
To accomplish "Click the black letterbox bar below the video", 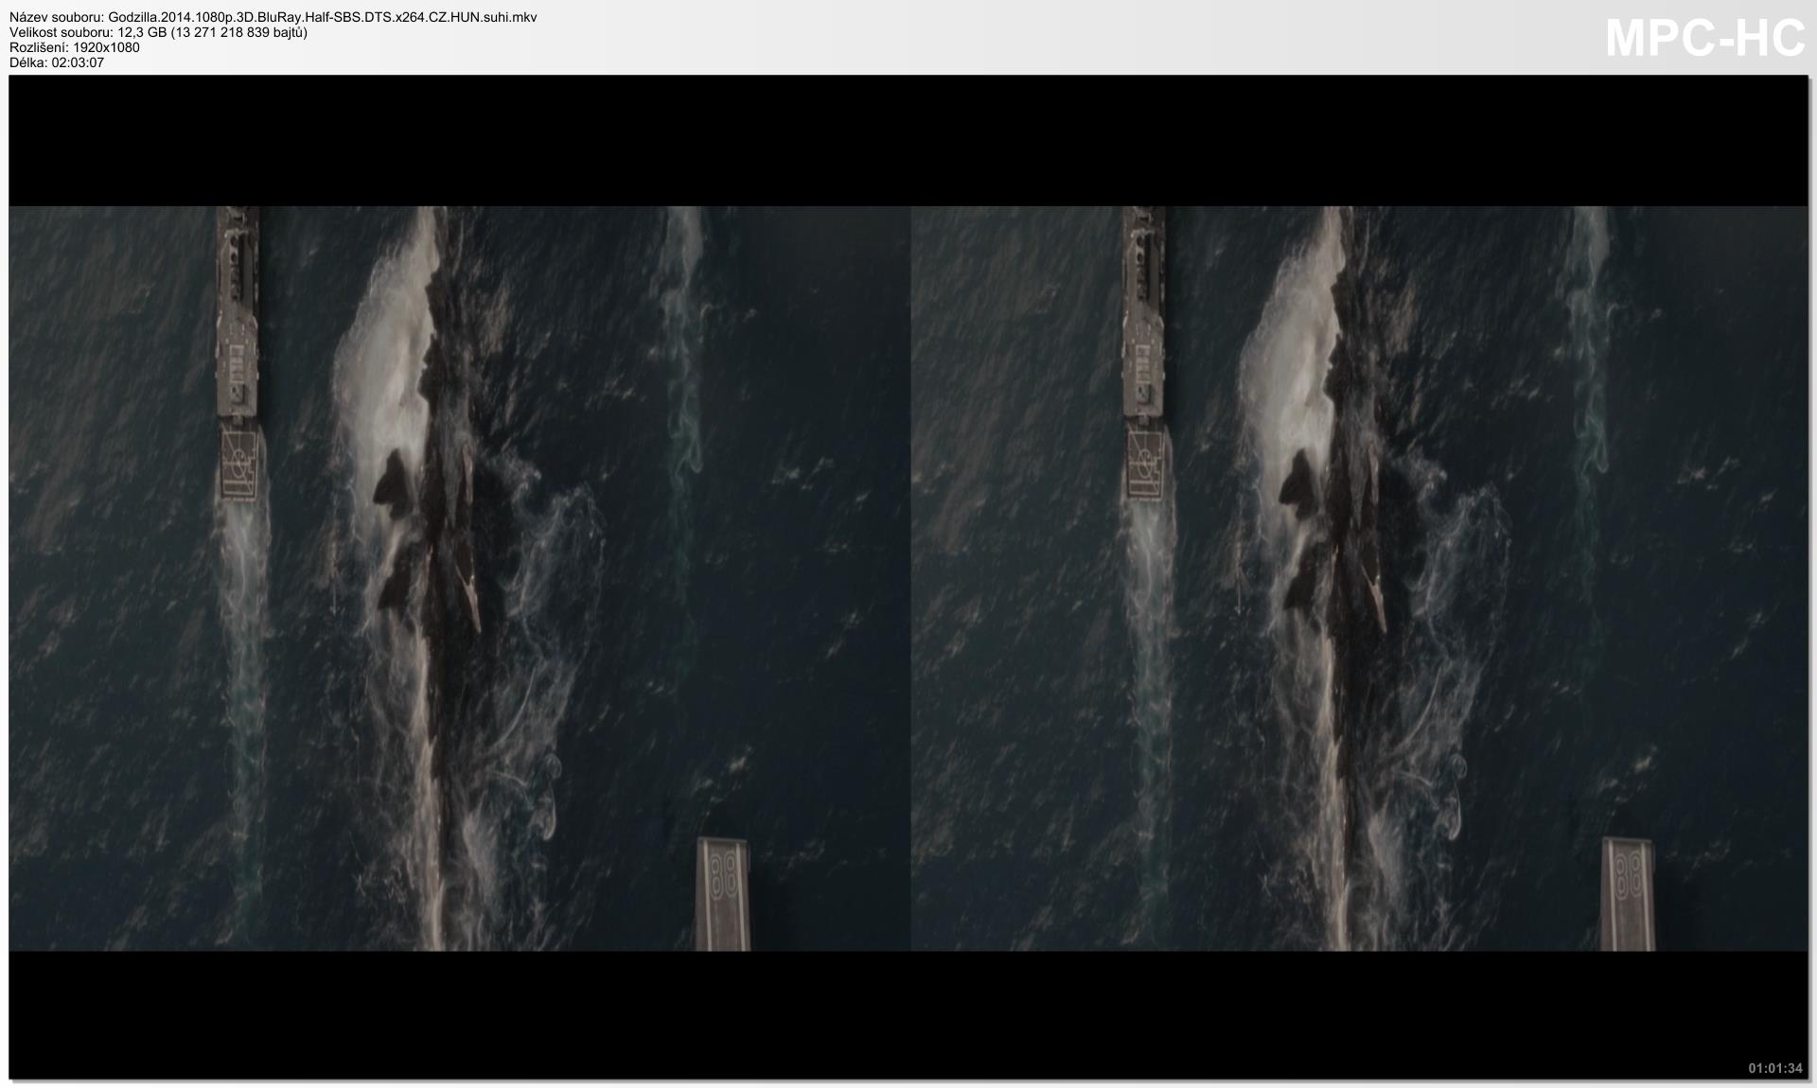I will (x=908, y=1012).
